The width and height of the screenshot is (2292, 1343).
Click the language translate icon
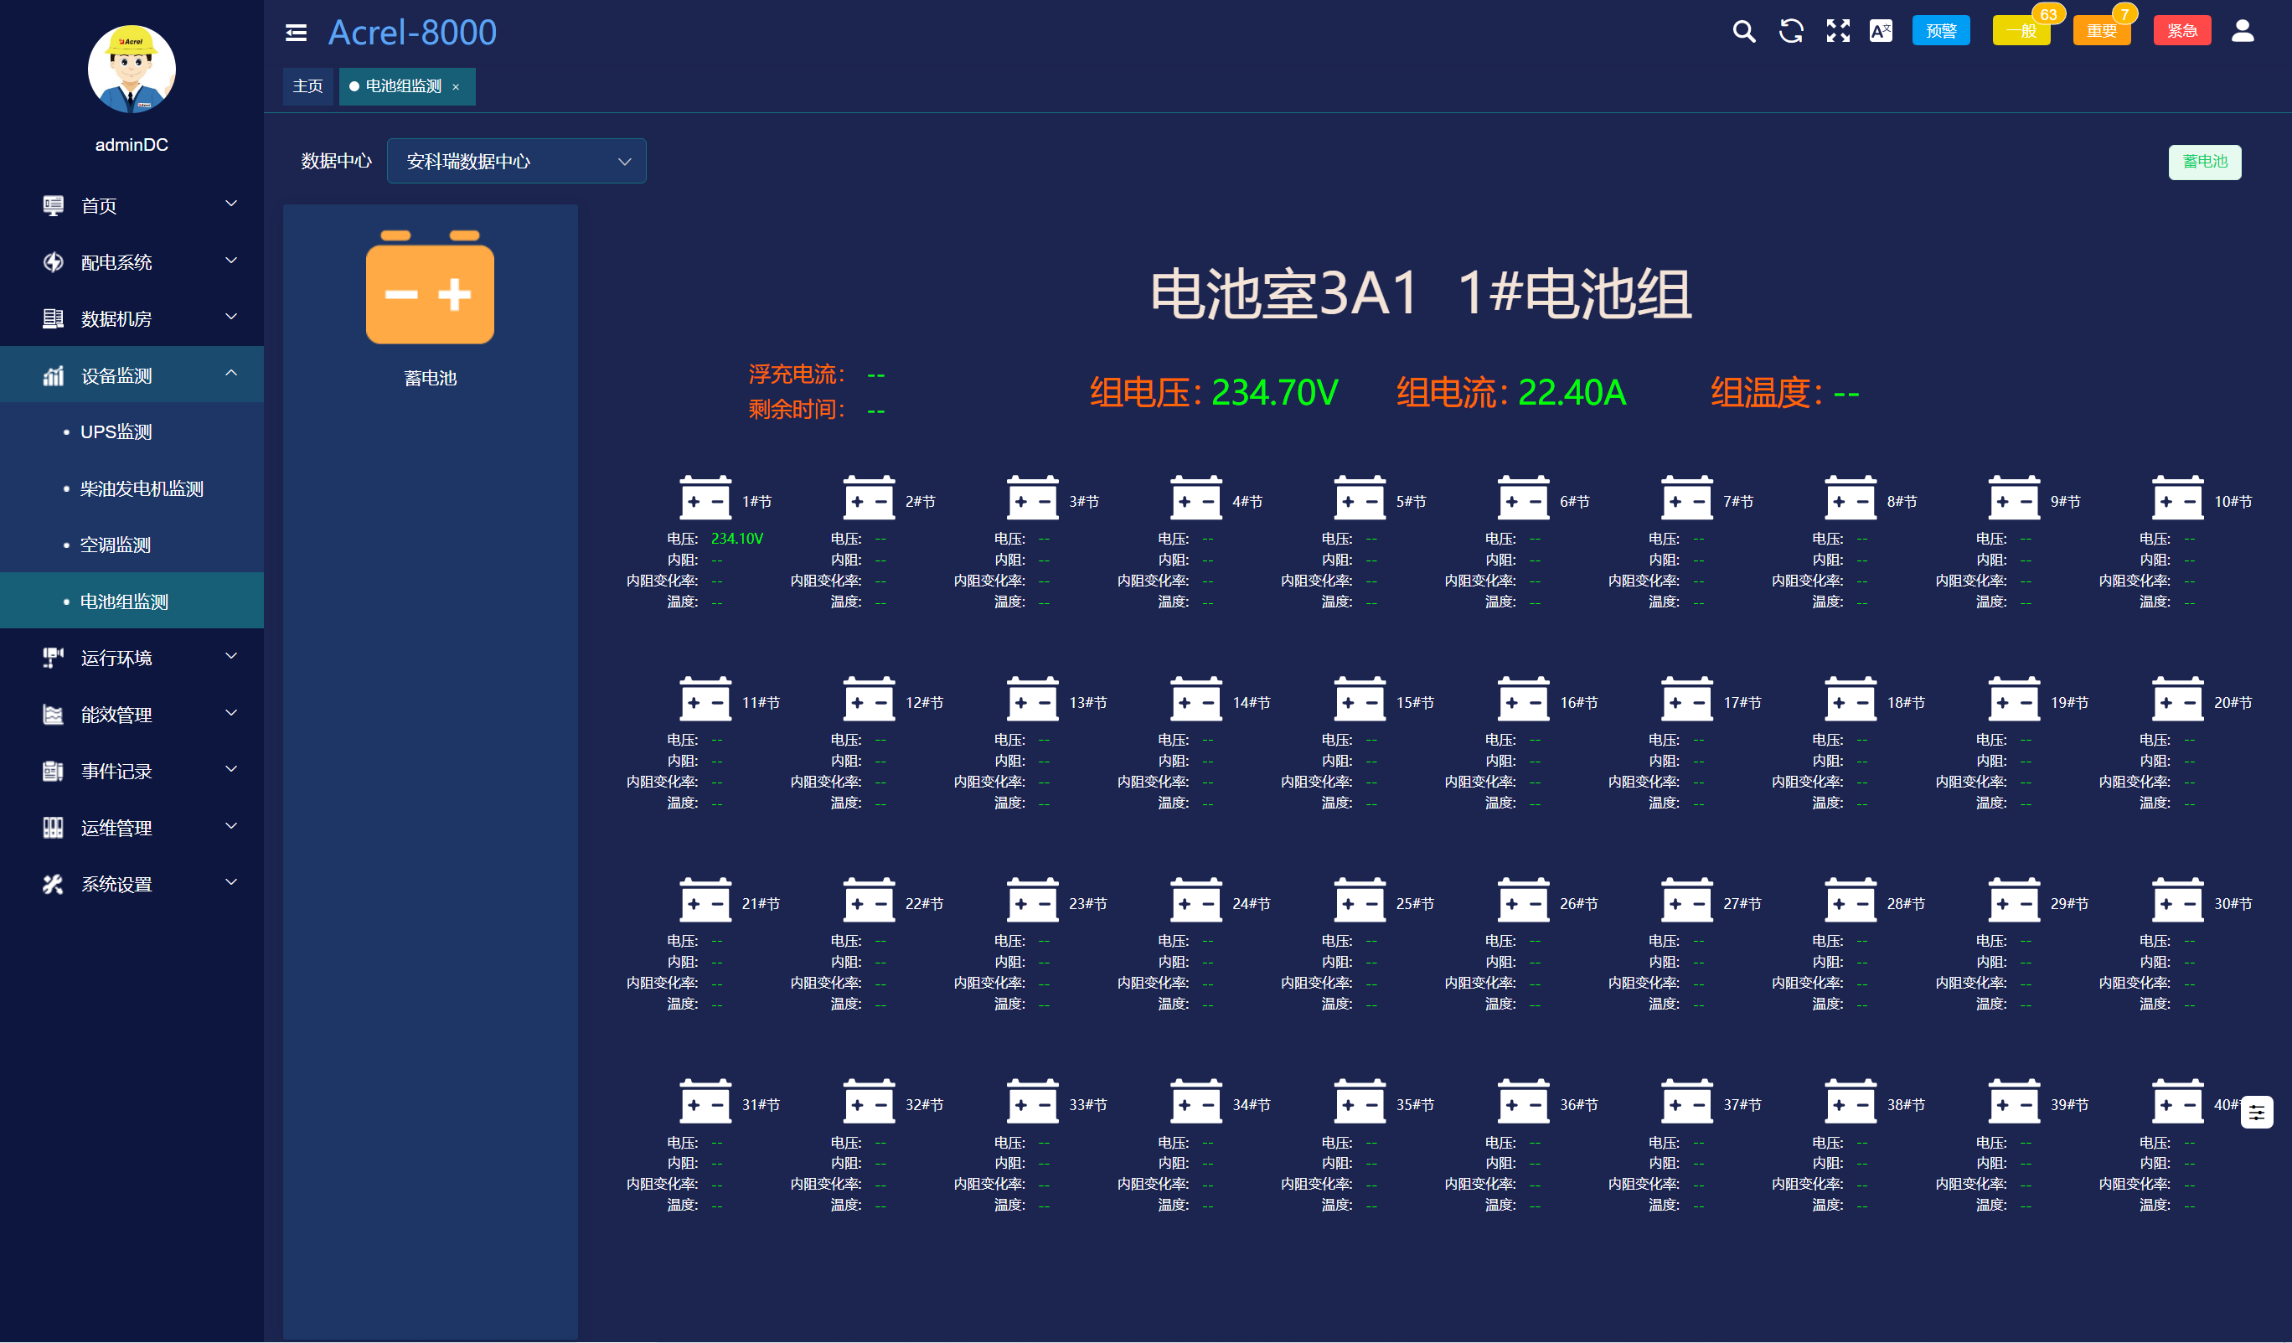1880,32
